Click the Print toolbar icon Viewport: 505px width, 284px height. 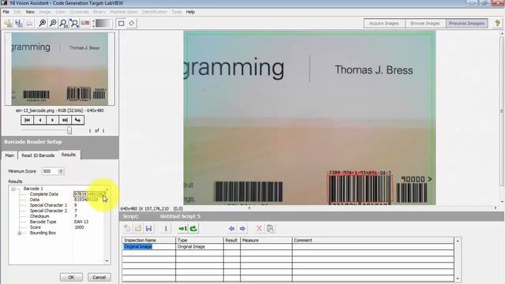[x=29, y=23]
